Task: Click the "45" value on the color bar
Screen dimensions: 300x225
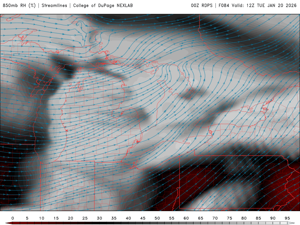Action: click(143, 218)
